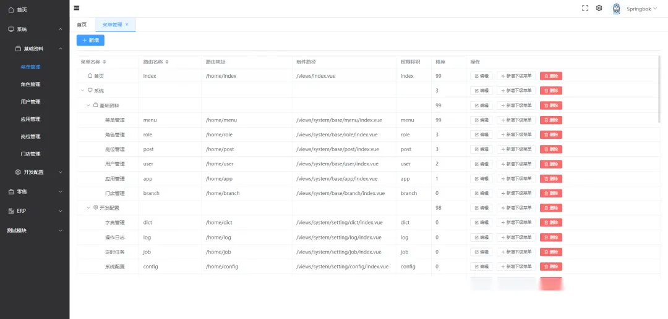This screenshot has width=668, height=319.
Task: Delete the config row 系统配置
Action: click(551, 267)
